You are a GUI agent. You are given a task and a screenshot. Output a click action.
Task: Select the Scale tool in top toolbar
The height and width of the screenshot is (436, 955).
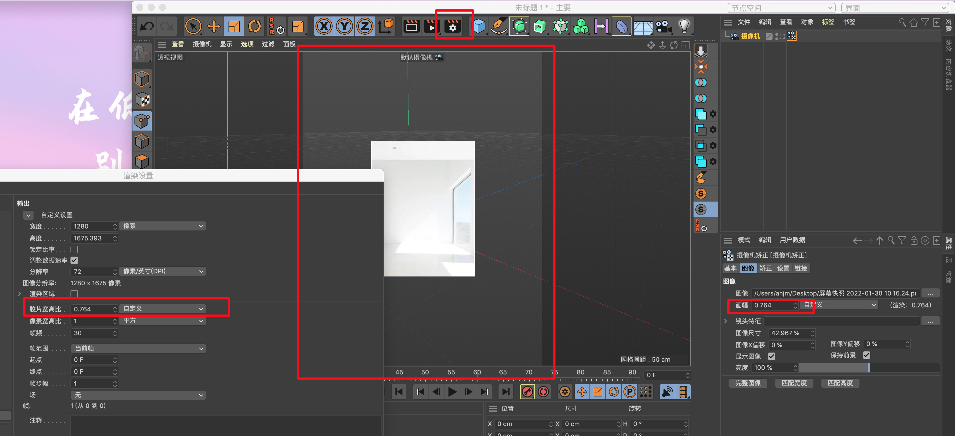click(x=234, y=26)
